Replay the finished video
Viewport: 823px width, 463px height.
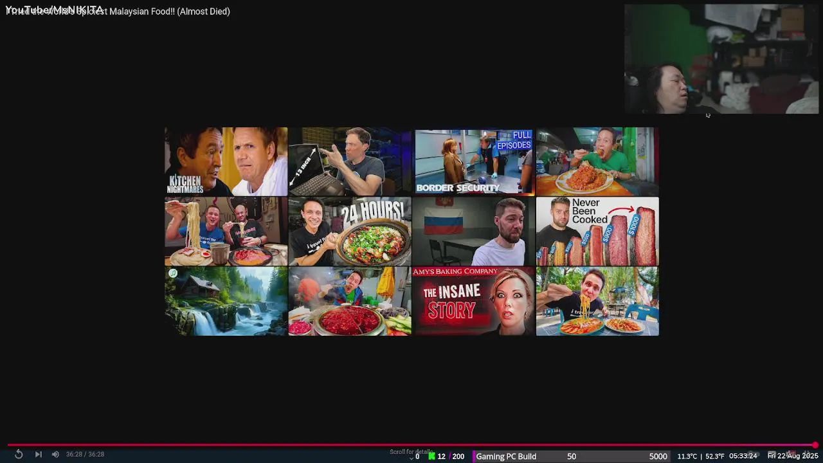(19, 455)
